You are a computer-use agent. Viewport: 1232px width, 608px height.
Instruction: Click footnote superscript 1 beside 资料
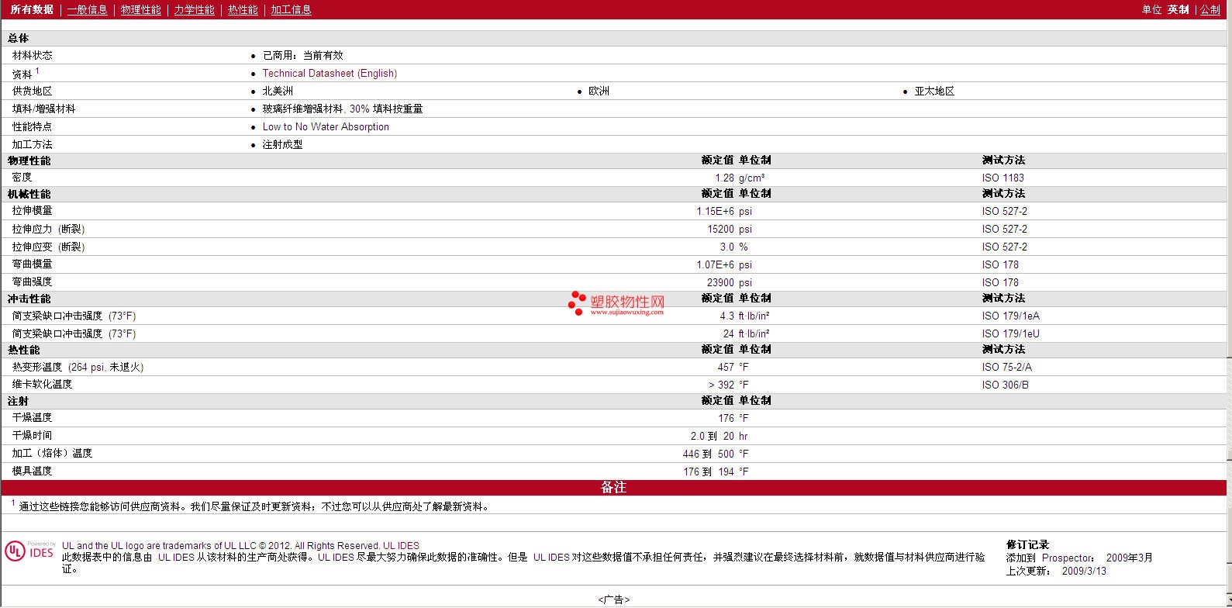pos(37,71)
